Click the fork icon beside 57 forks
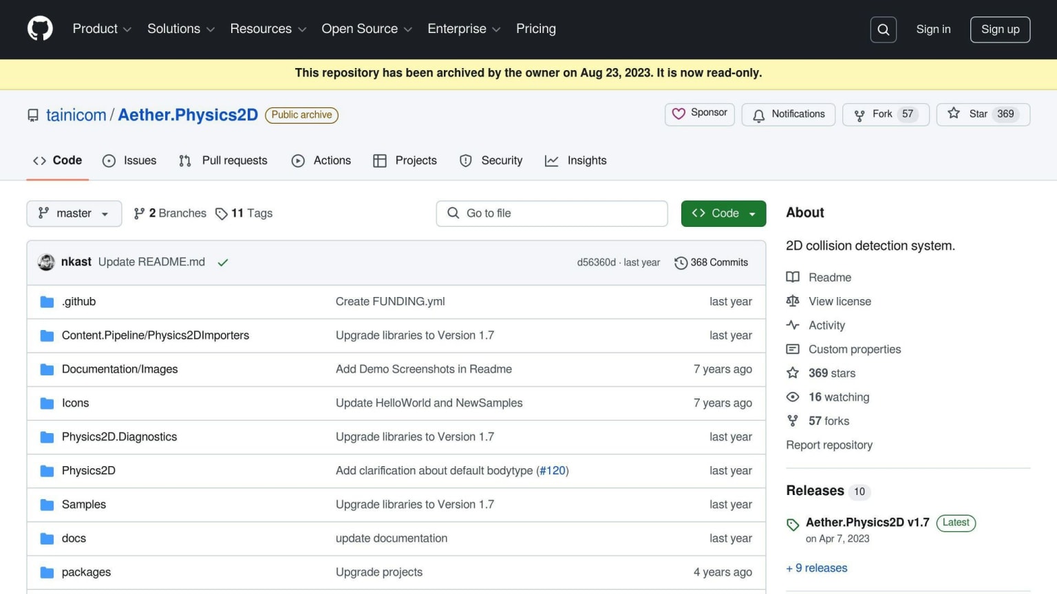Viewport: 1057px width, 594px height. 793,421
